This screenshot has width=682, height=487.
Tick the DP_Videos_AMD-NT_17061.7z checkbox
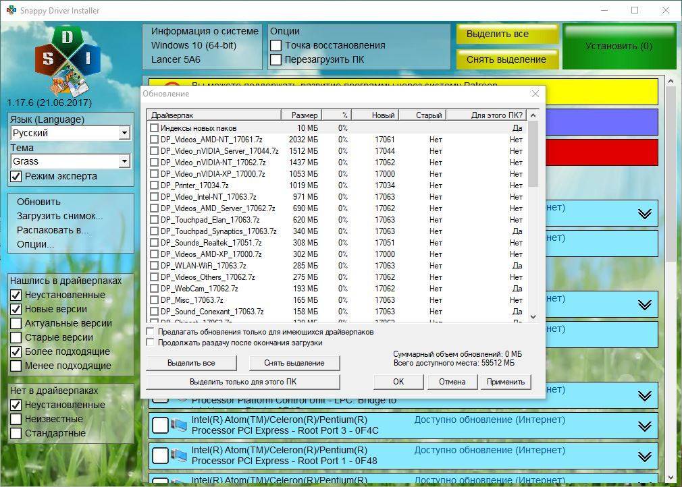pos(154,140)
